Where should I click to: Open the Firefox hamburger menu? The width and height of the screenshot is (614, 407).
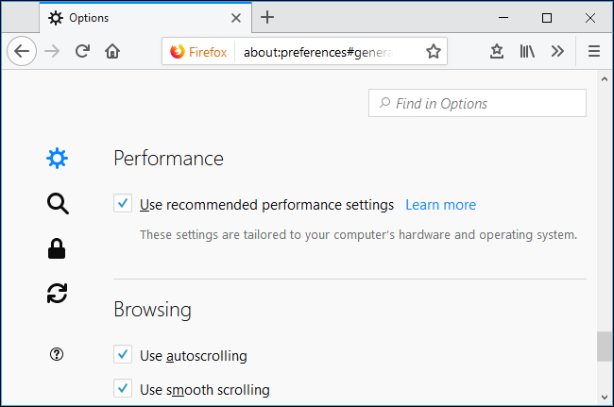[594, 52]
